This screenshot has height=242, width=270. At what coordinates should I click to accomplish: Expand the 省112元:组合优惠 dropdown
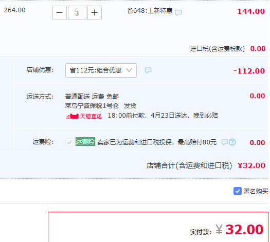[101, 70]
